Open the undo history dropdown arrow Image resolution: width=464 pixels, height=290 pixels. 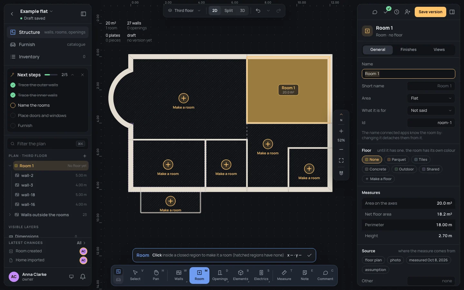(268, 11)
